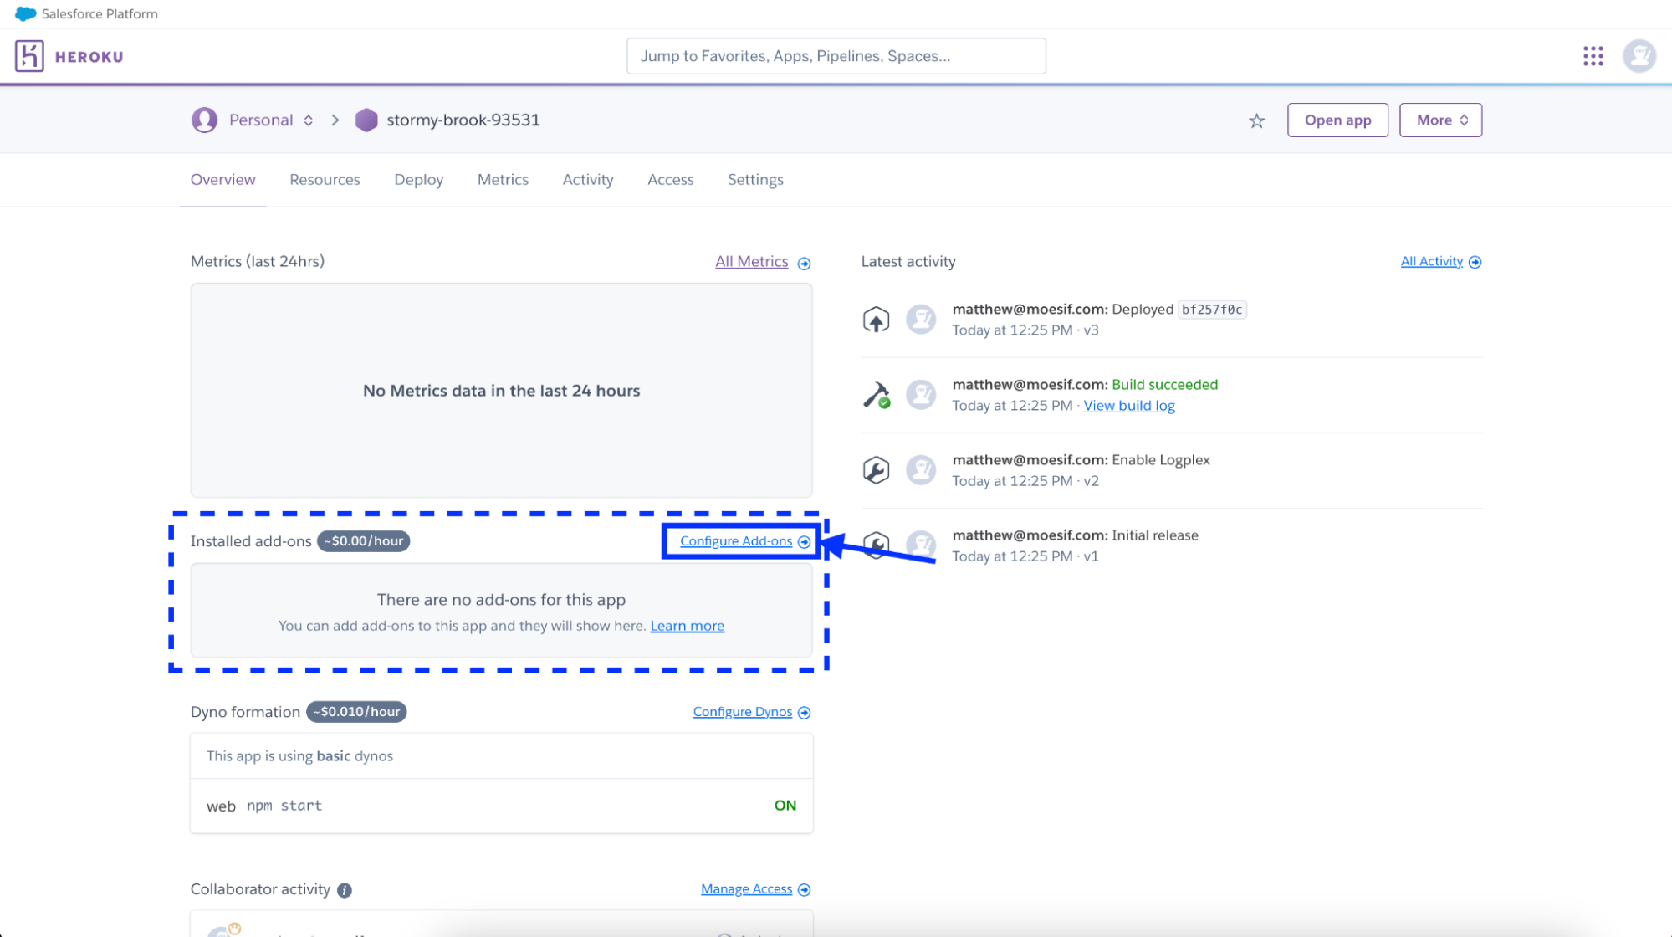1672x937 pixels.
Task: Click the info icon next to Collaborator activity
Action: tap(344, 889)
